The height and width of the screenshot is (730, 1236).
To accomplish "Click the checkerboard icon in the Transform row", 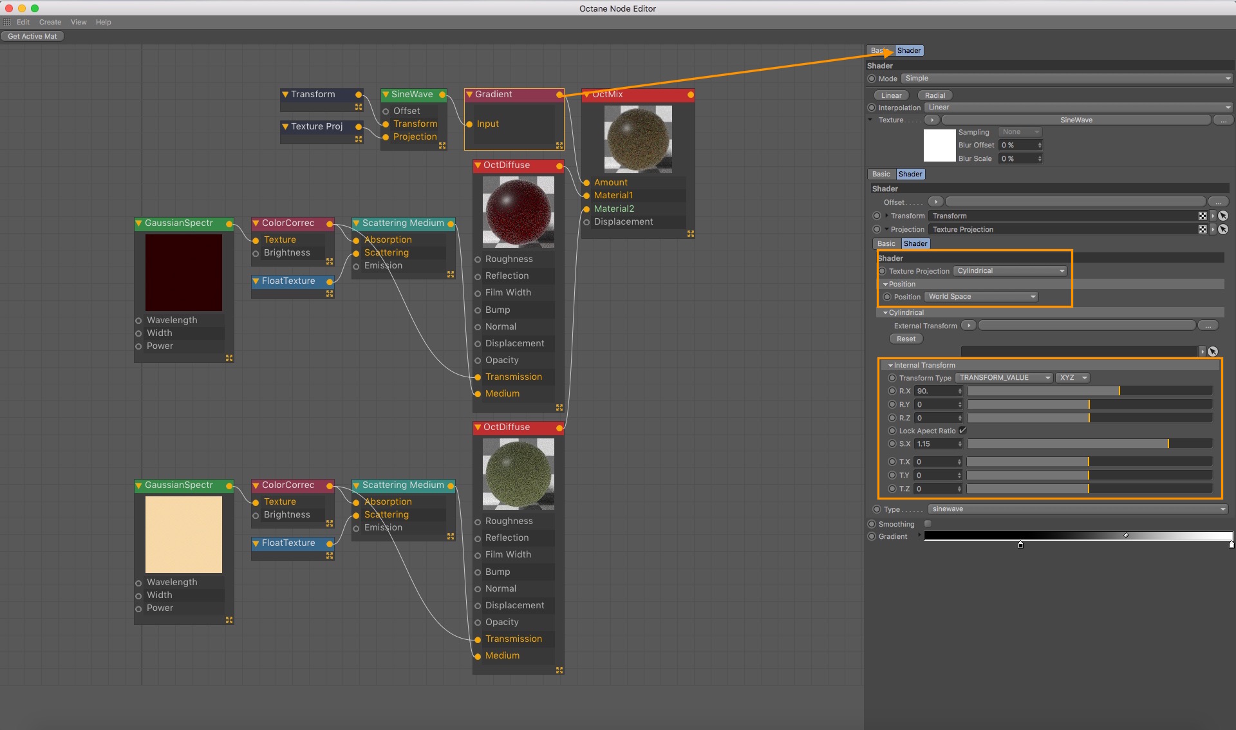I will click(x=1202, y=216).
